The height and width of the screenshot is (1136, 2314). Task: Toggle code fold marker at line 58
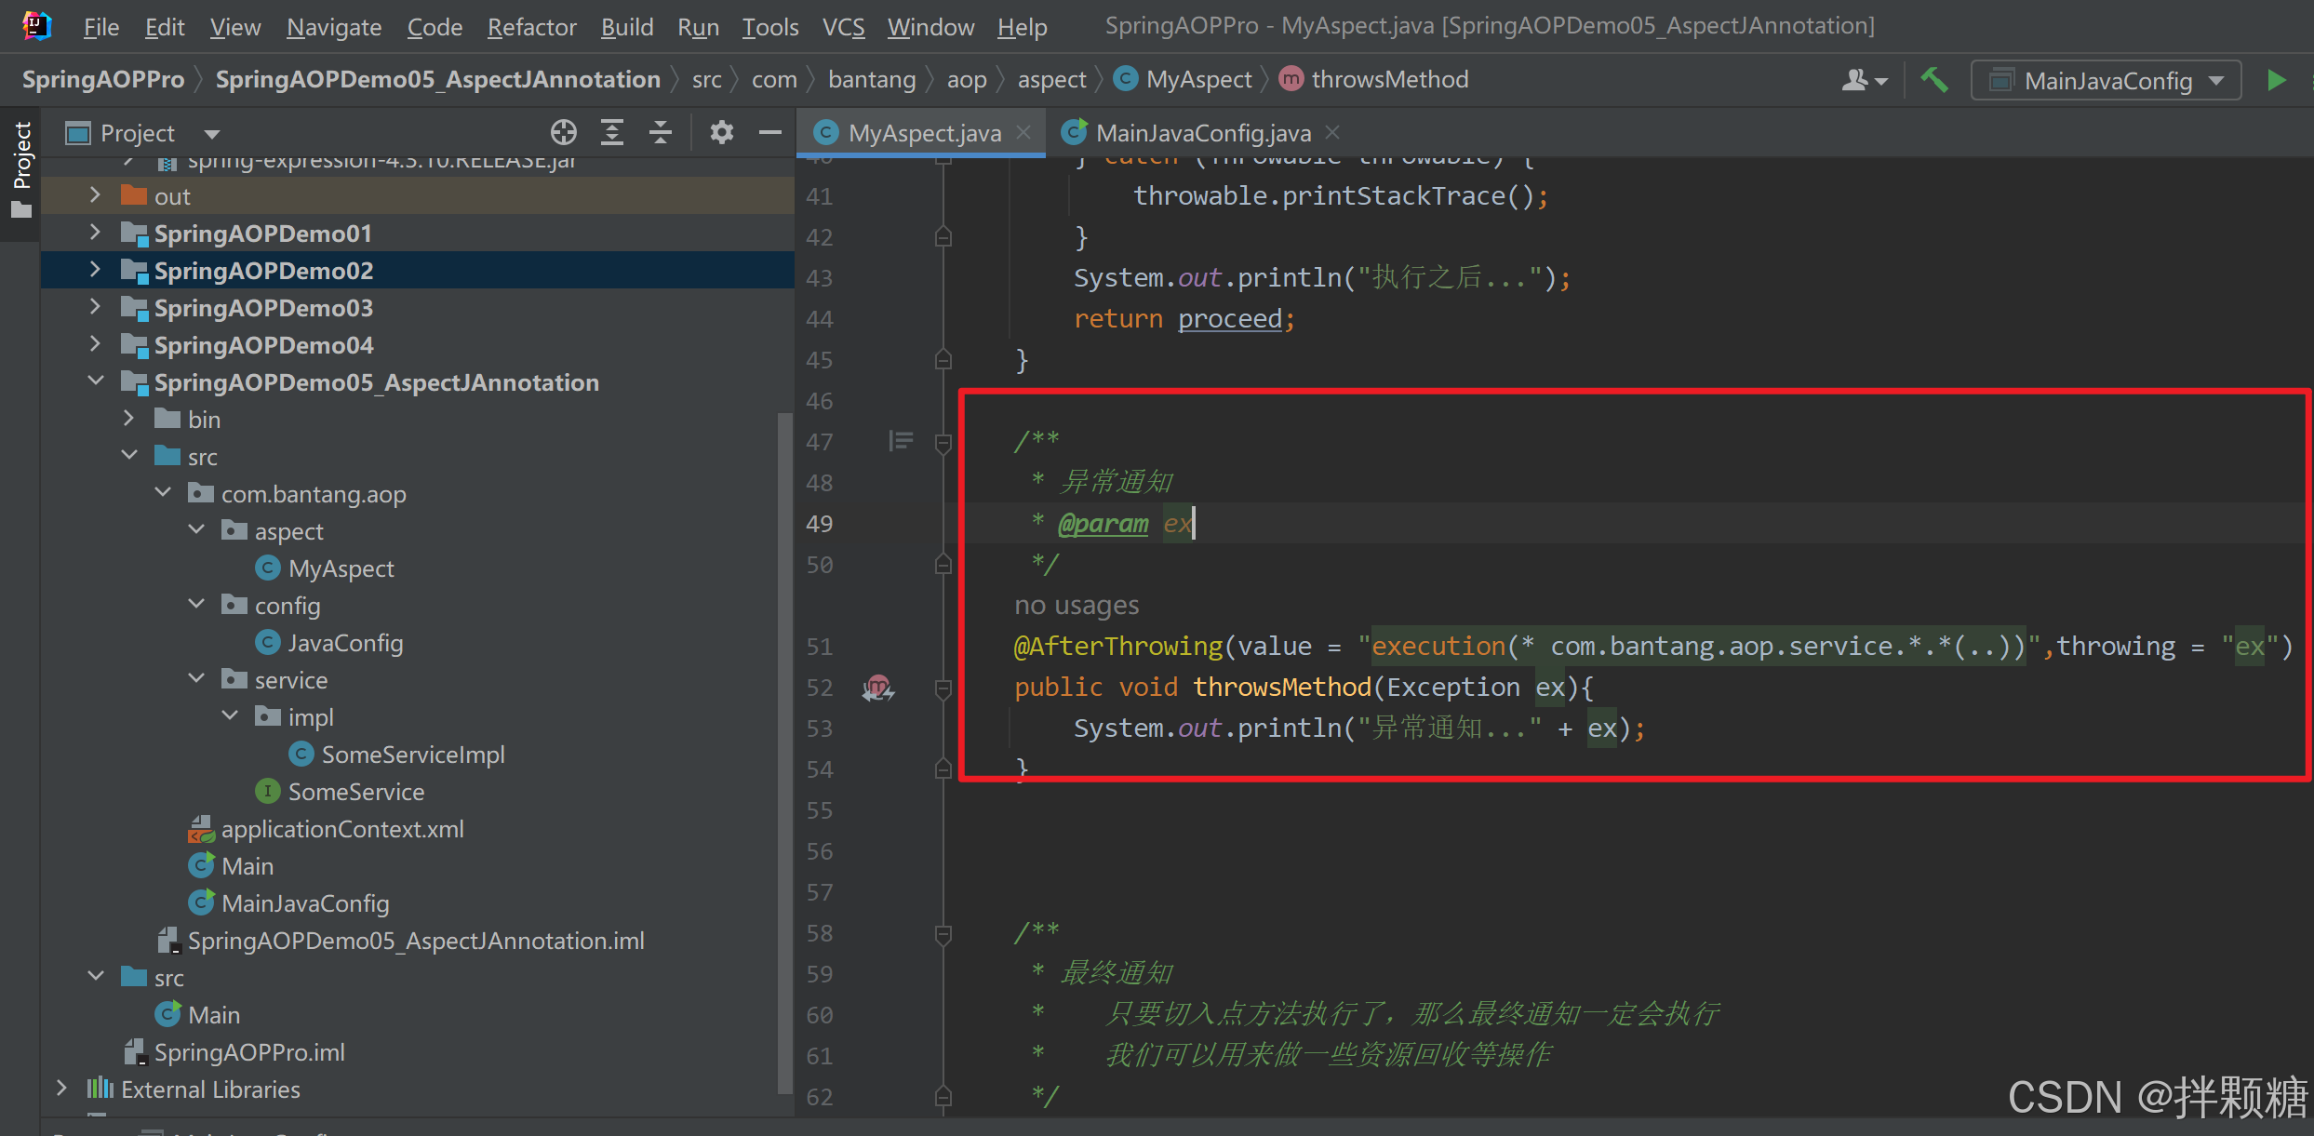pos(943,934)
